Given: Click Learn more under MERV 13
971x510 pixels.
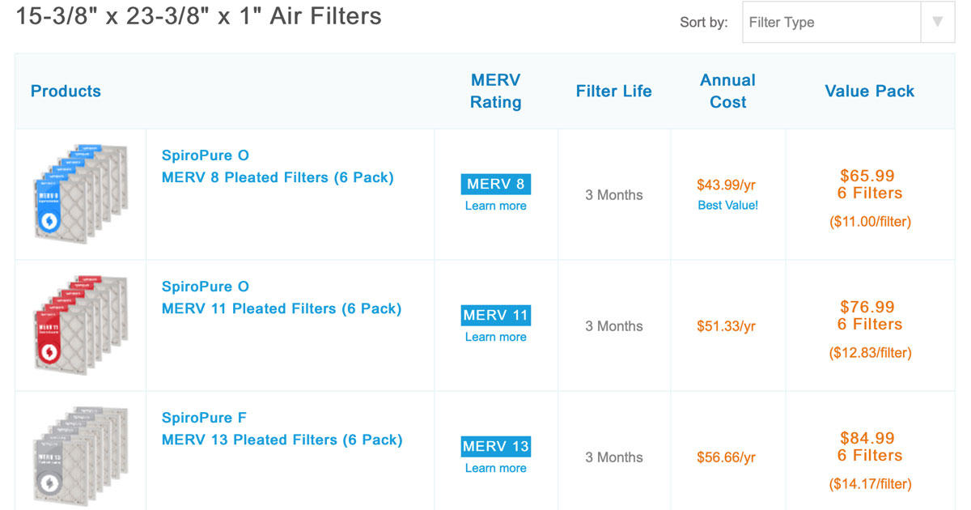Looking at the screenshot, I should point(495,468).
